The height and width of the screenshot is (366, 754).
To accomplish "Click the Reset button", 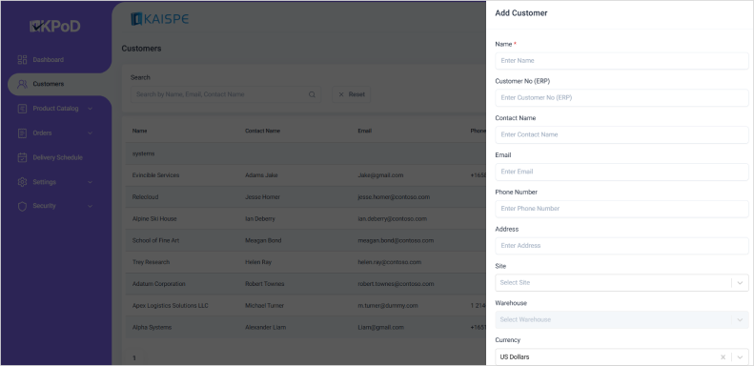I will point(351,94).
